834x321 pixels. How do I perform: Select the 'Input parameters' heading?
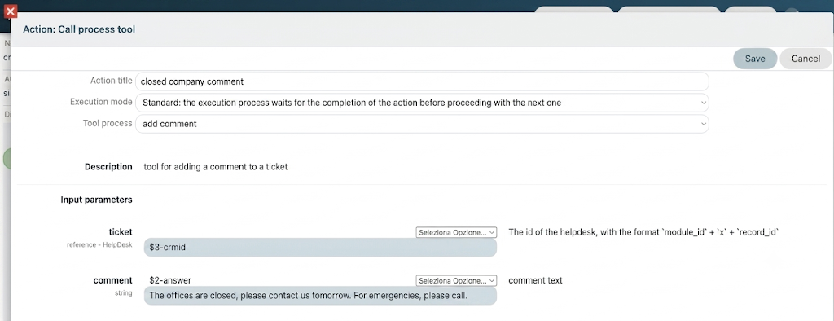96,200
